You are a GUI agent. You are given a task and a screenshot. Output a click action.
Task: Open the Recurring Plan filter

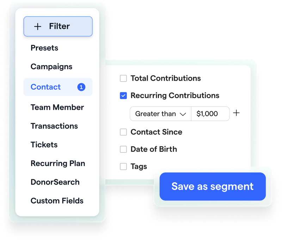(58, 163)
